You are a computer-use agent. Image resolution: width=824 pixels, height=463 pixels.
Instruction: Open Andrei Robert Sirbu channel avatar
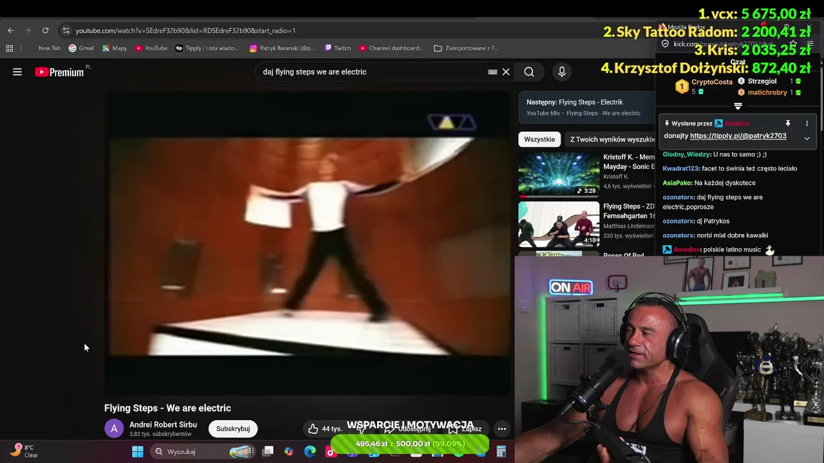tap(114, 428)
